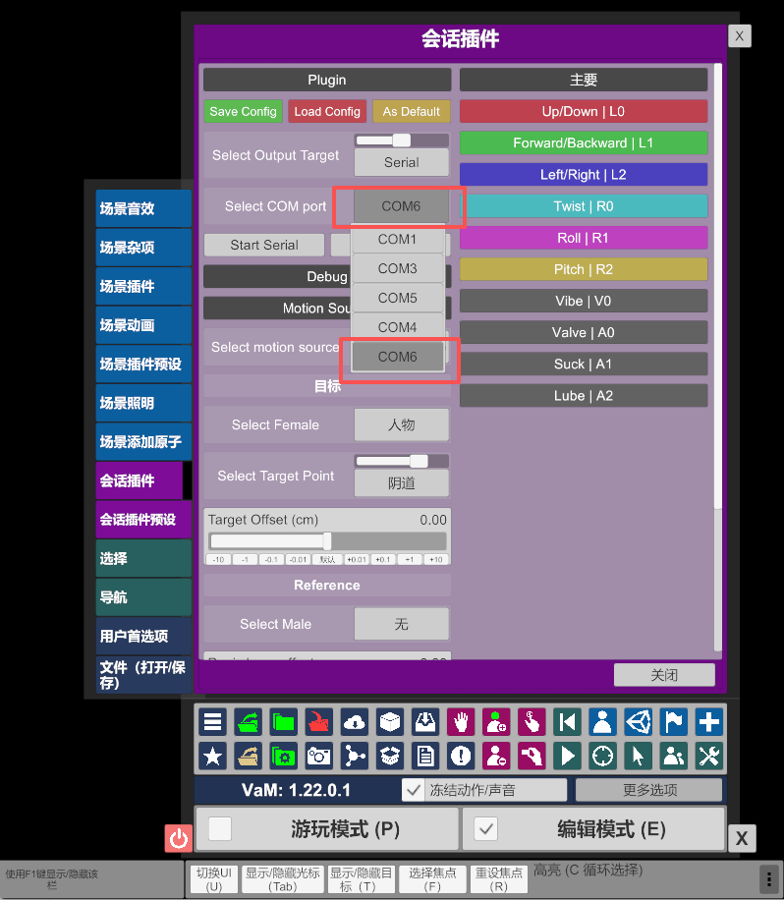
Task: Open the Select Male dropdown
Action: coord(401,624)
